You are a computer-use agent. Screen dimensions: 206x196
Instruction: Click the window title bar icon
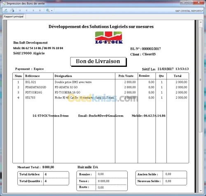click(4, 3)
